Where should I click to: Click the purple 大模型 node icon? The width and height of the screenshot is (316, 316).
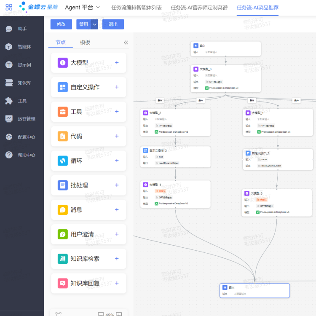tap(63, 63)
